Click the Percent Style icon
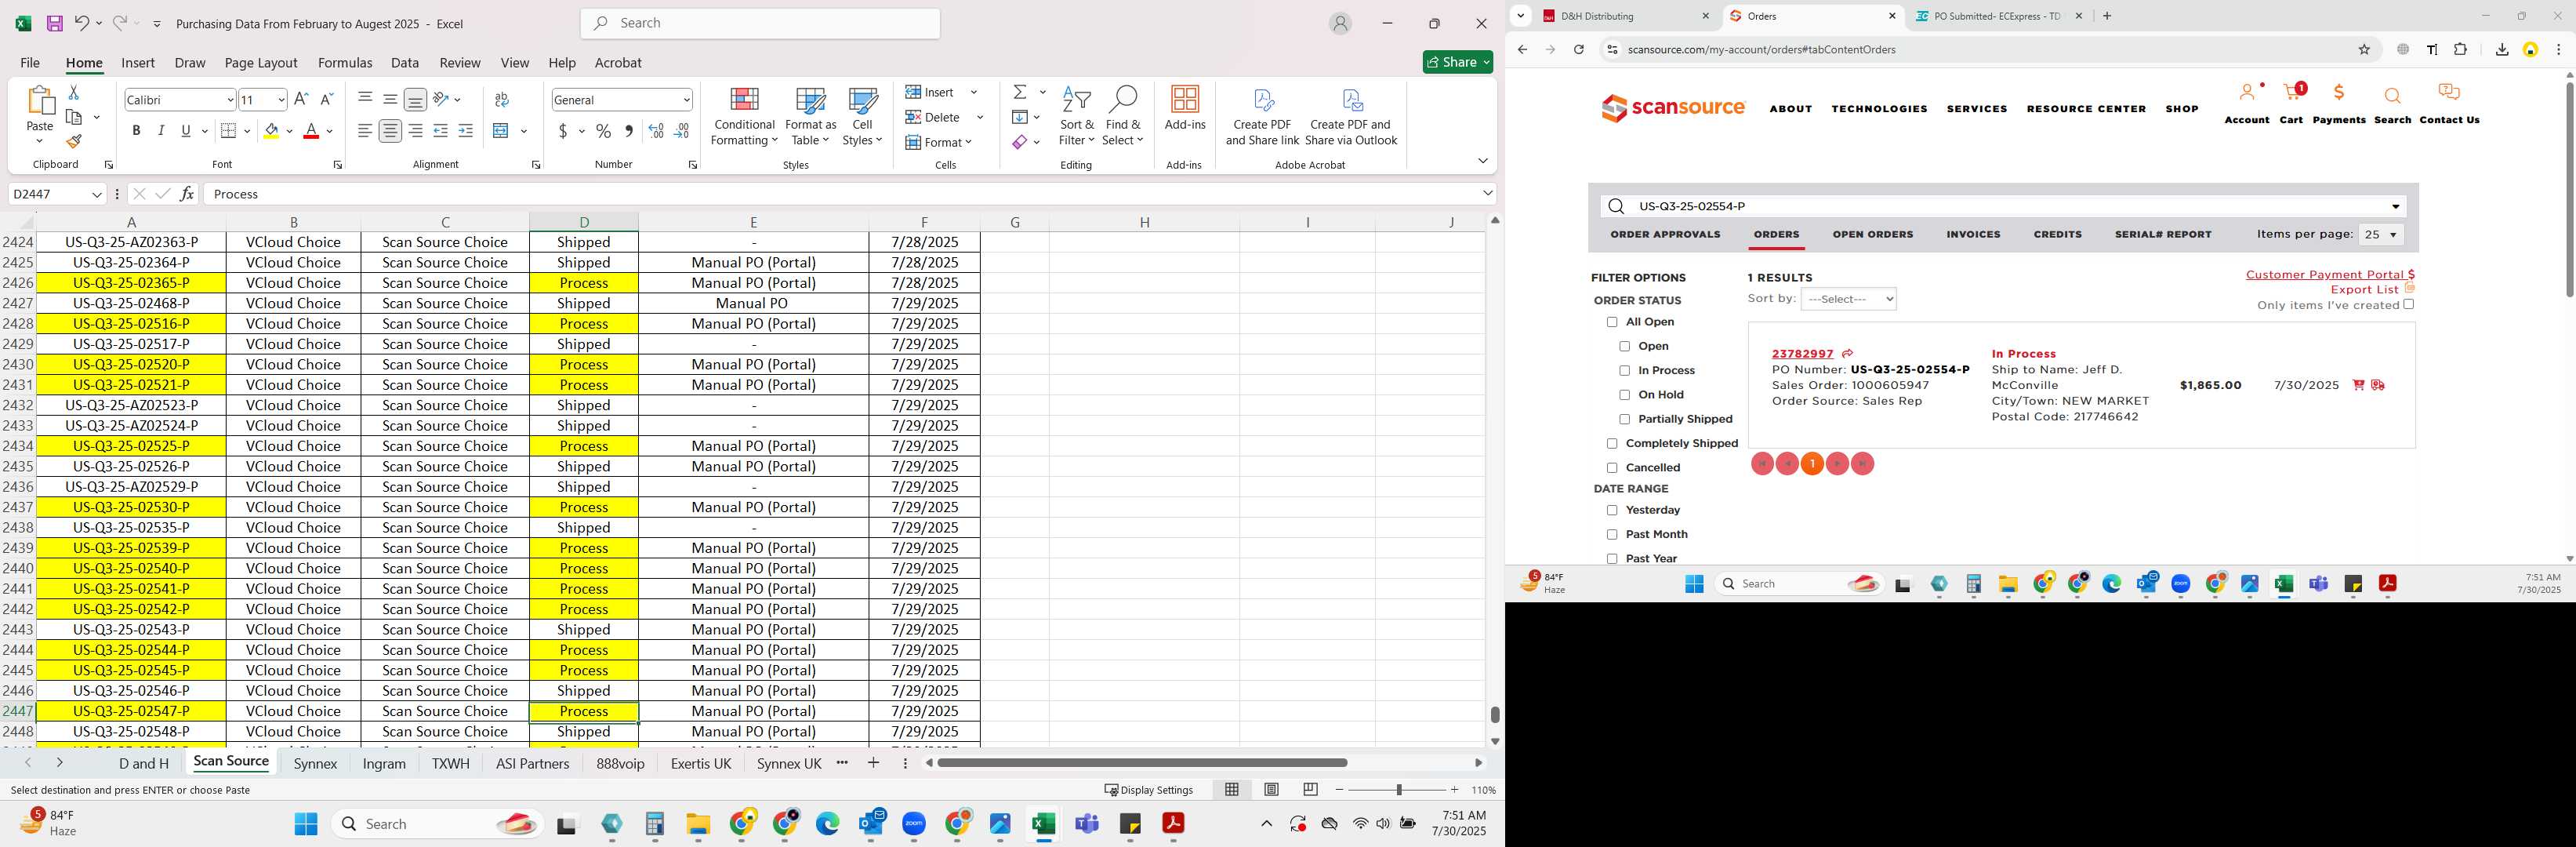The height and width of the screenshot is (847, 2576). pyautogui.click(x=604, y=131)
